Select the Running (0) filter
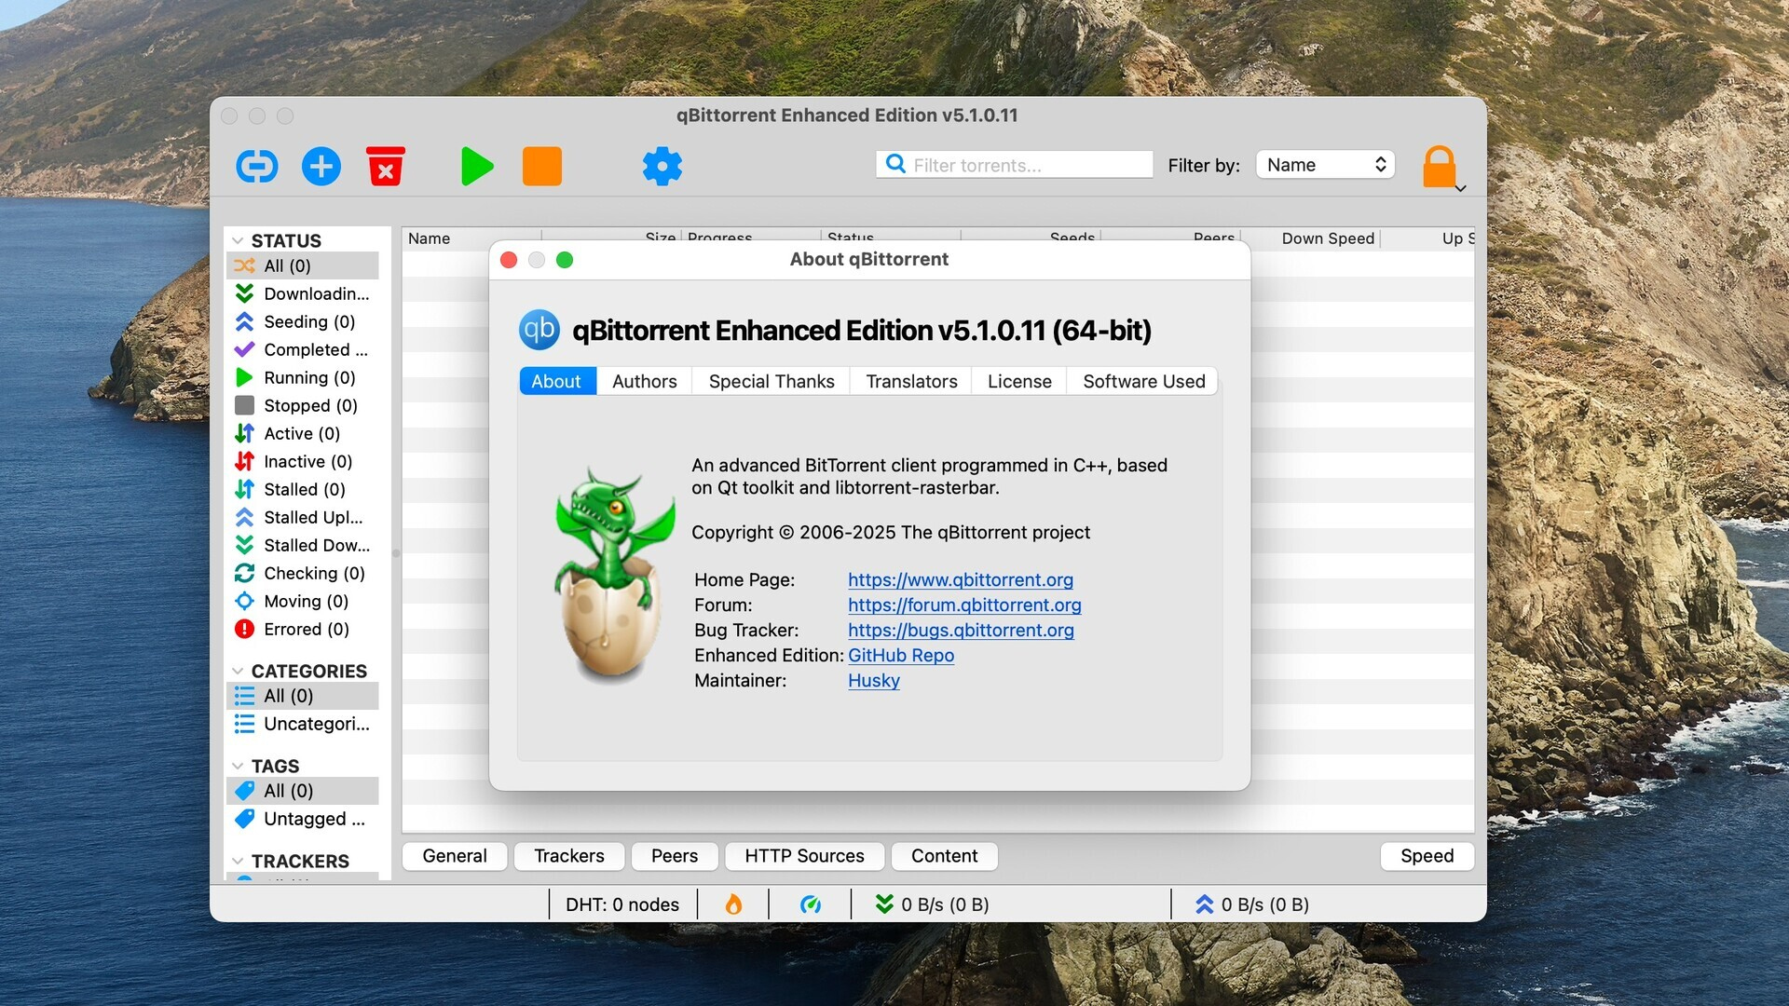Viewport: 1789px width, 1006px height. [303, 377]
